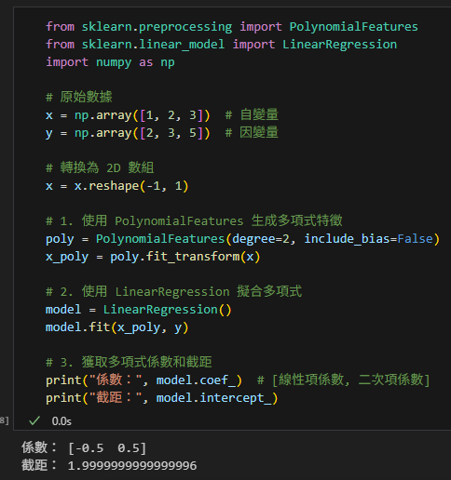Click the comment "# 轉換為 2D 數組"

click(100, 167)
